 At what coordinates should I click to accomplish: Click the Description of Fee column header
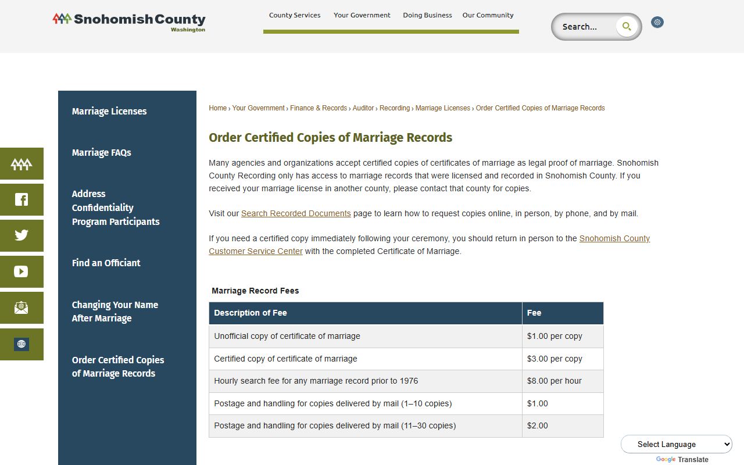(x=366, y=313)
